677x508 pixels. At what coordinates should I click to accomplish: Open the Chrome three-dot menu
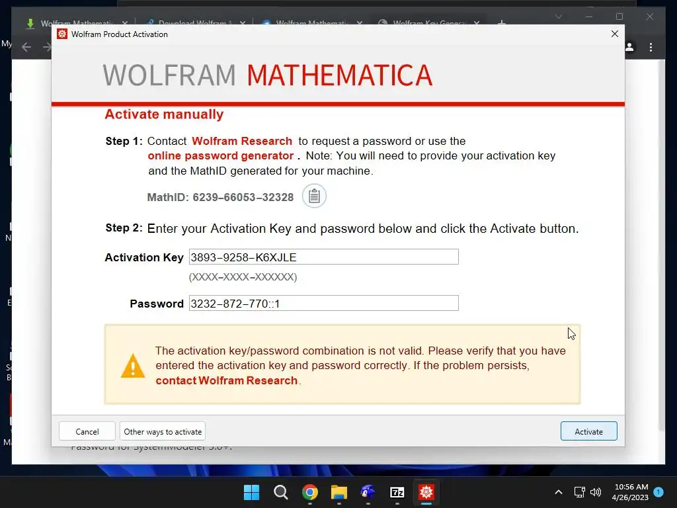[651, 47]
